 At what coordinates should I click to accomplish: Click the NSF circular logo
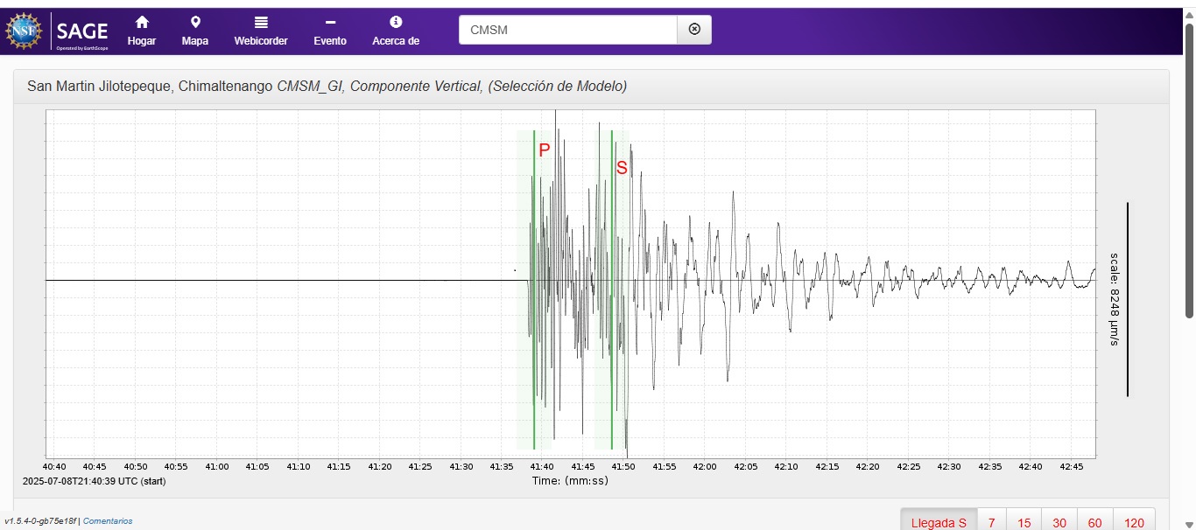[x=24, y=31]
